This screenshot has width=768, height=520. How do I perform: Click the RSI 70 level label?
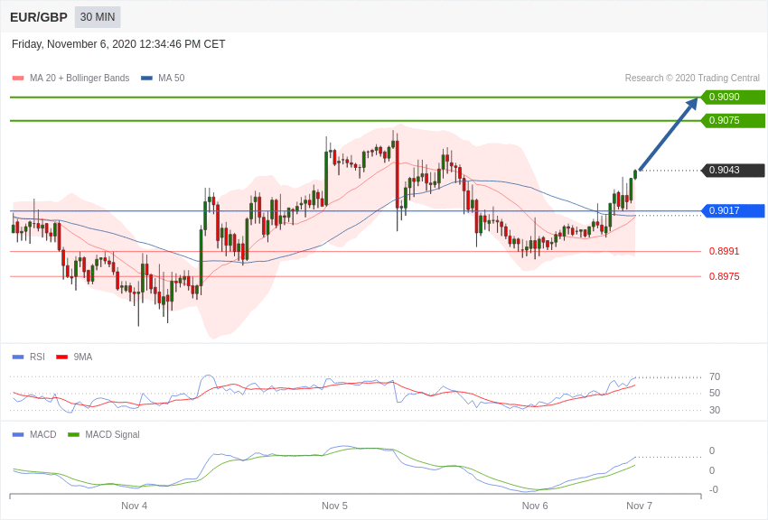(715, 376)
